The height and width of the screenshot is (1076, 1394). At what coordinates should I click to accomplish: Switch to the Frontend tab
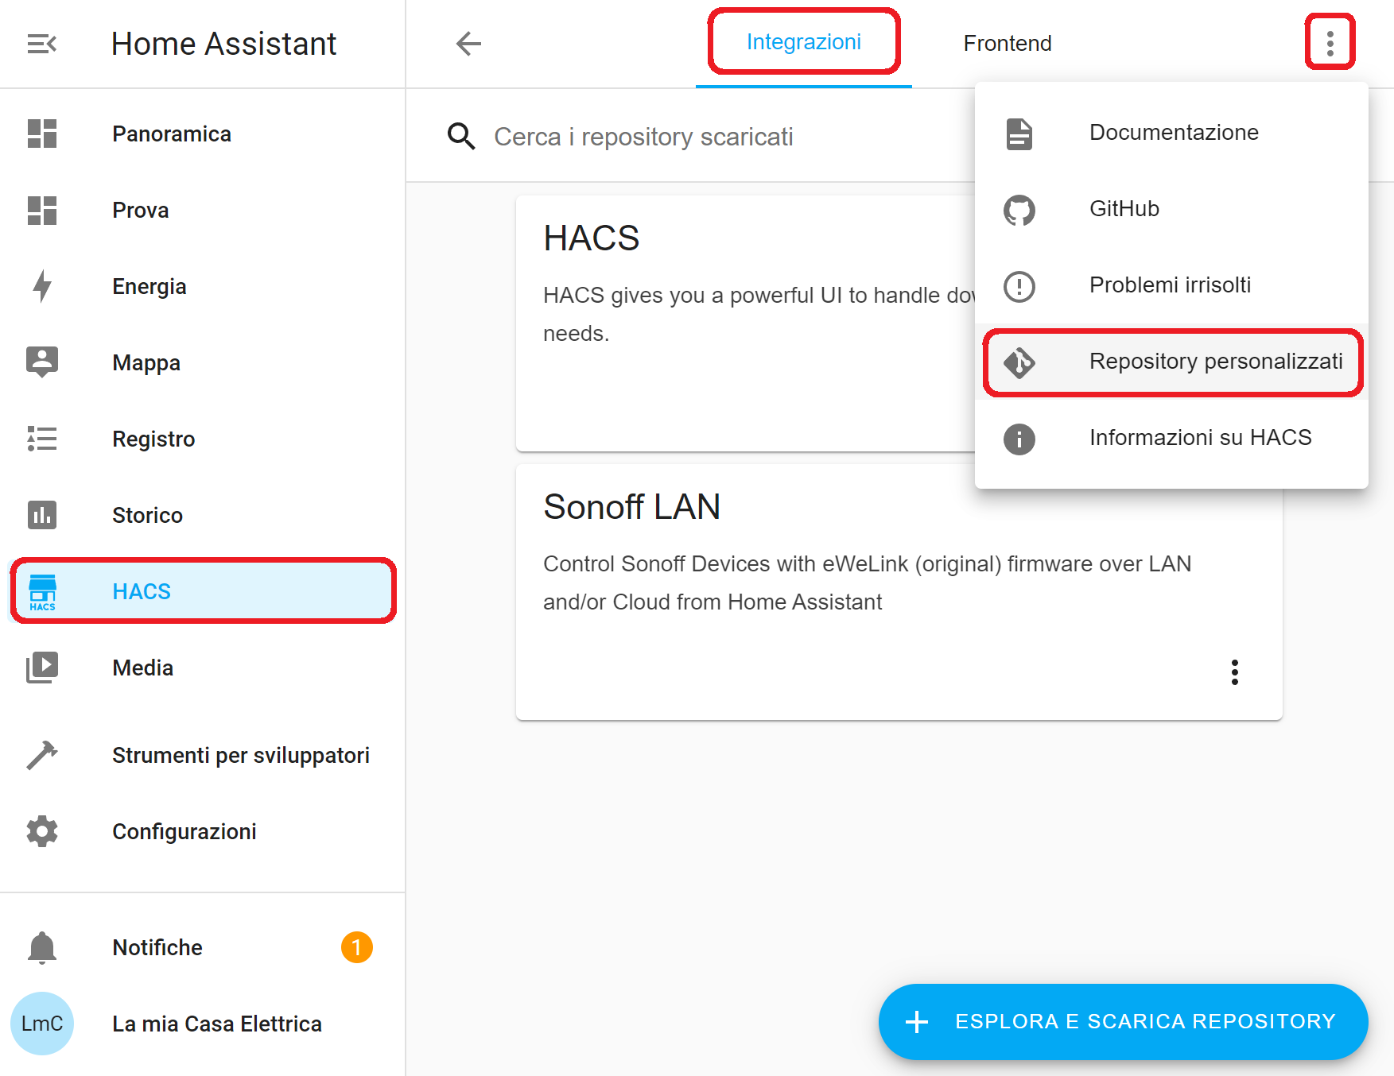point(1007,44)
